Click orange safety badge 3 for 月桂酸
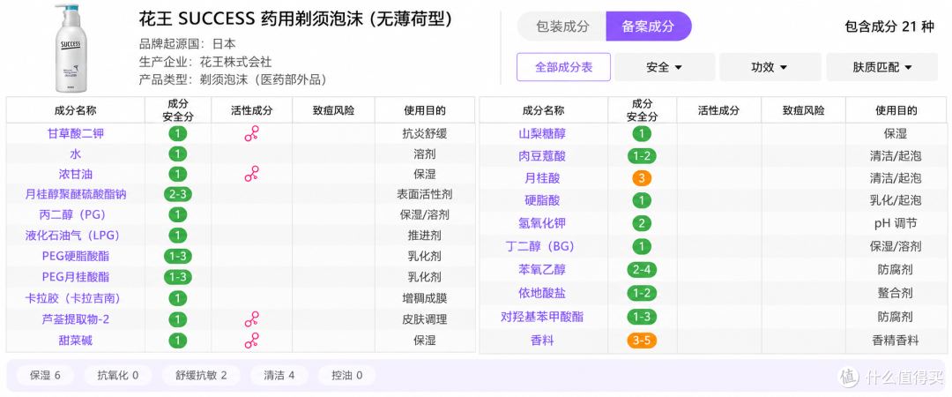This screenshot has width=952, height=397. (x=642, y=178)
